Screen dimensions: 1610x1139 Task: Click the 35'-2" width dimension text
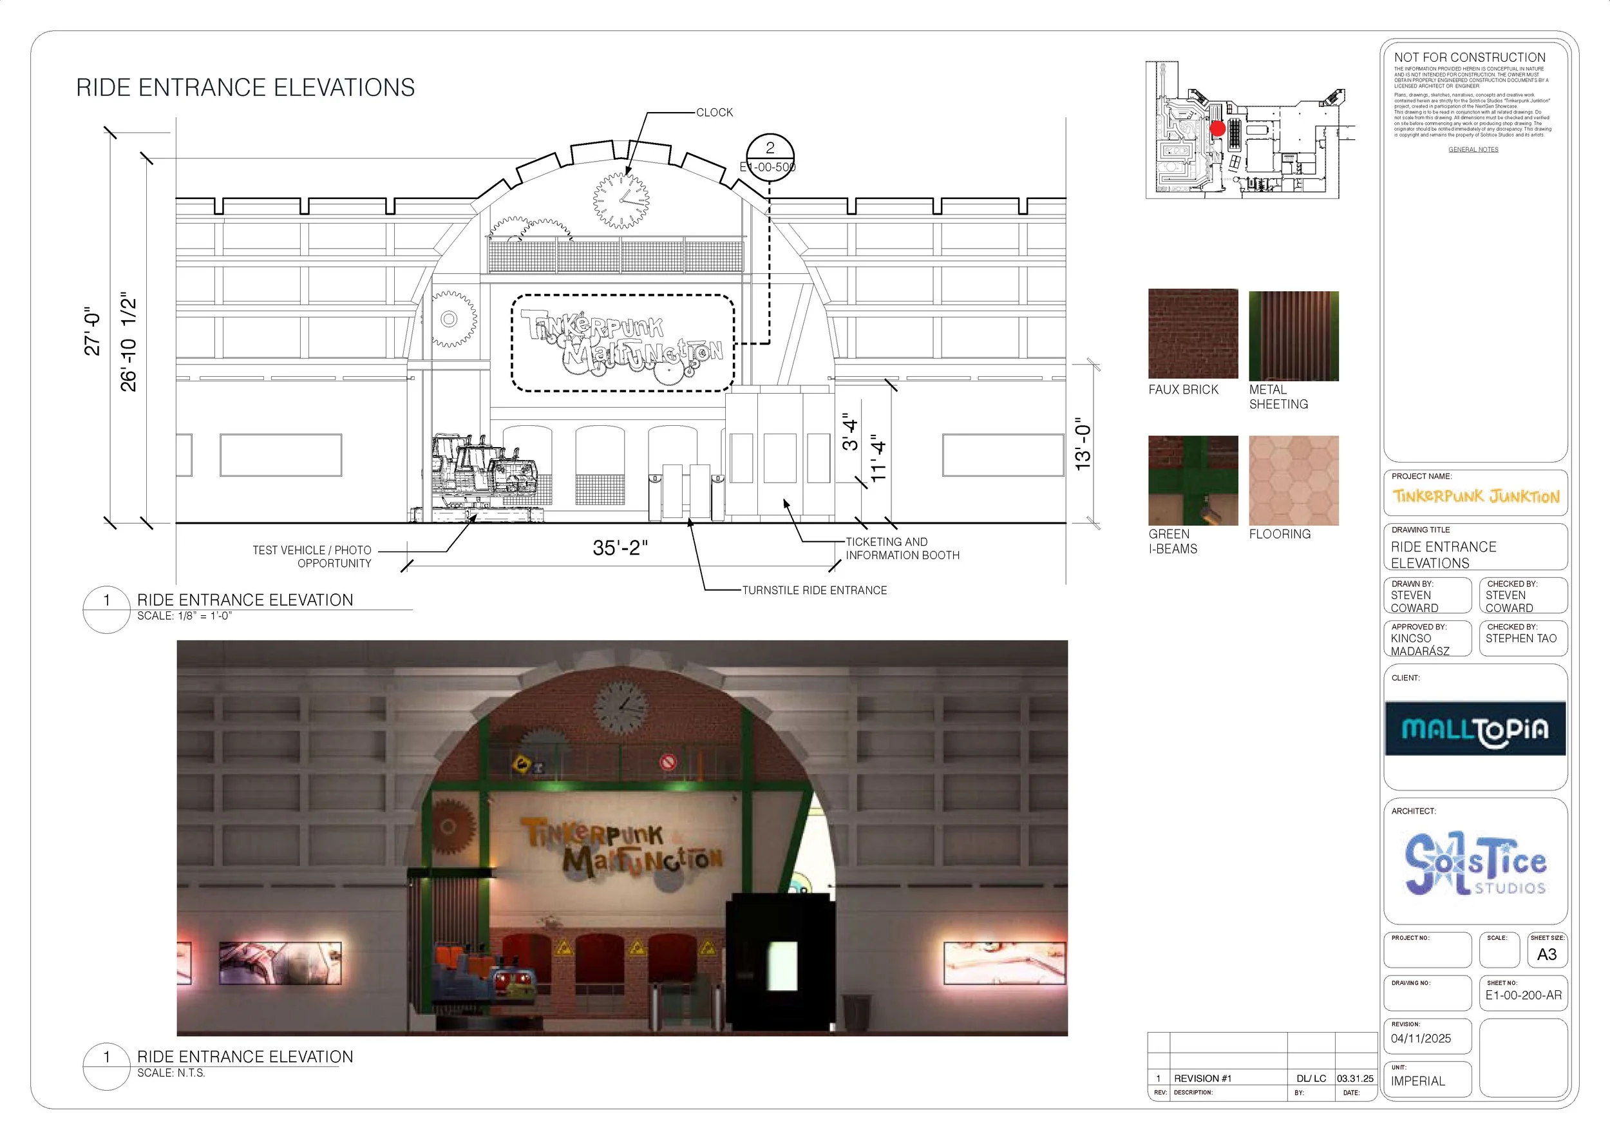click(x=620, y=548)
